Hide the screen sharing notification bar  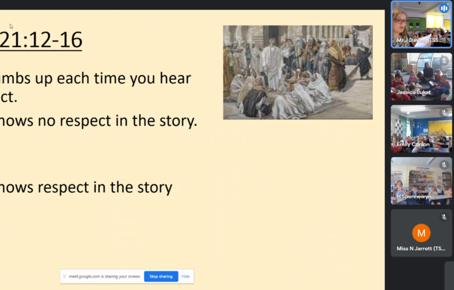click(x=186, y=277)
